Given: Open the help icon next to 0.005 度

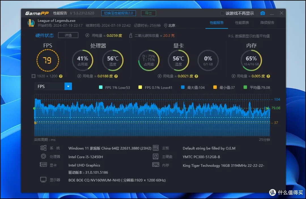Looking at the screenshot, I should 268,76.
